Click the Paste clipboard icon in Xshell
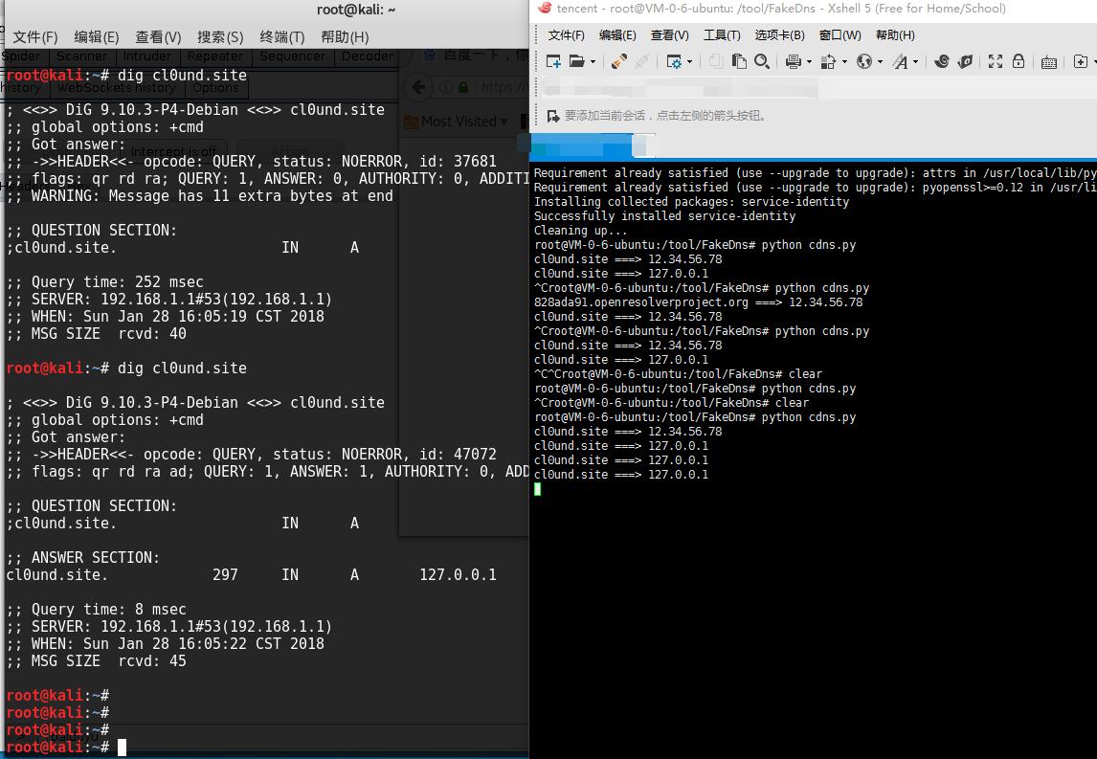 coord(739,61)
